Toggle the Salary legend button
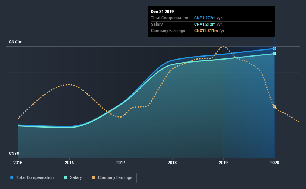 click(x=73, y=178)
